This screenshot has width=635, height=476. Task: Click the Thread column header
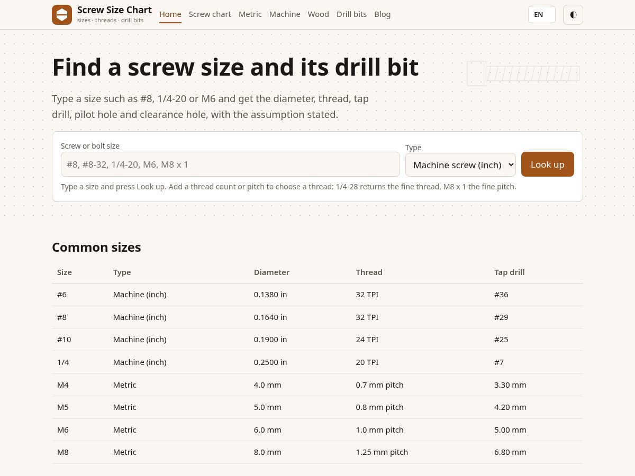click(369, 272)
